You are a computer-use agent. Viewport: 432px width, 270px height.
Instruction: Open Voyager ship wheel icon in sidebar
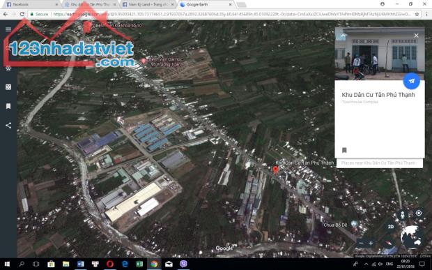8,68
